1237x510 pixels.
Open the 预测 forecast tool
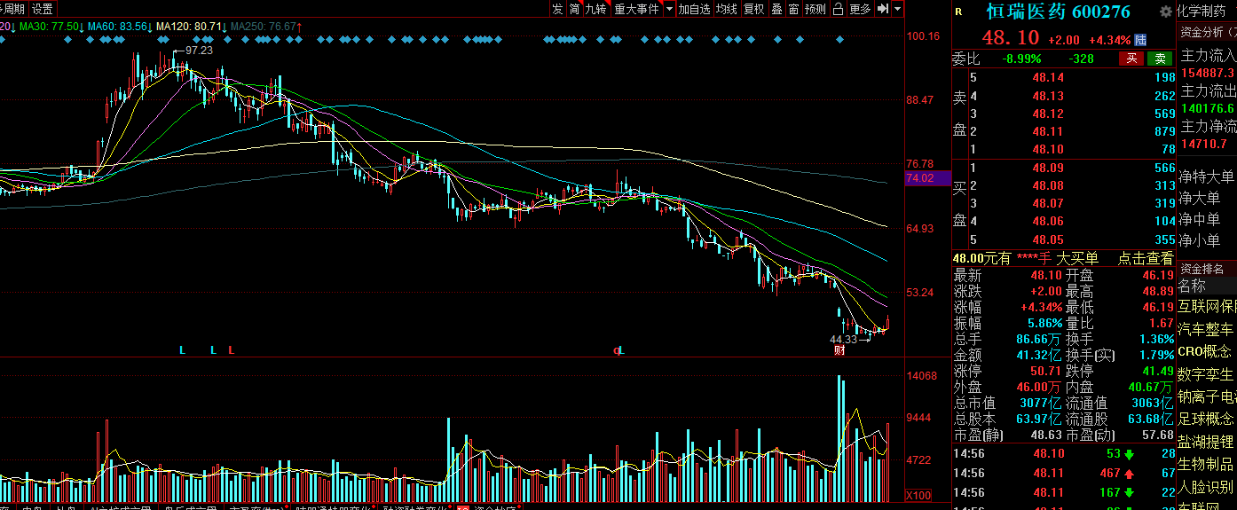pyautogui.click(x=815, y=9)
